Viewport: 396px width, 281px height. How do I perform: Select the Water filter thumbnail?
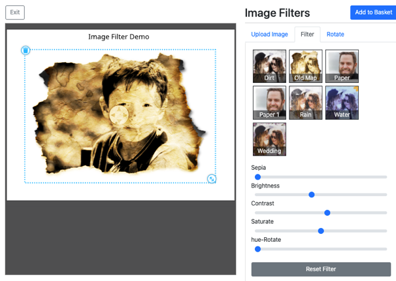[x=342, y=103]
